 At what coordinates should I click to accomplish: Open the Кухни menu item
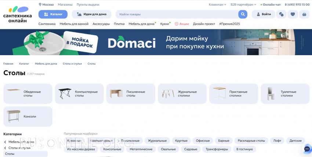click(x=164, y=24)
